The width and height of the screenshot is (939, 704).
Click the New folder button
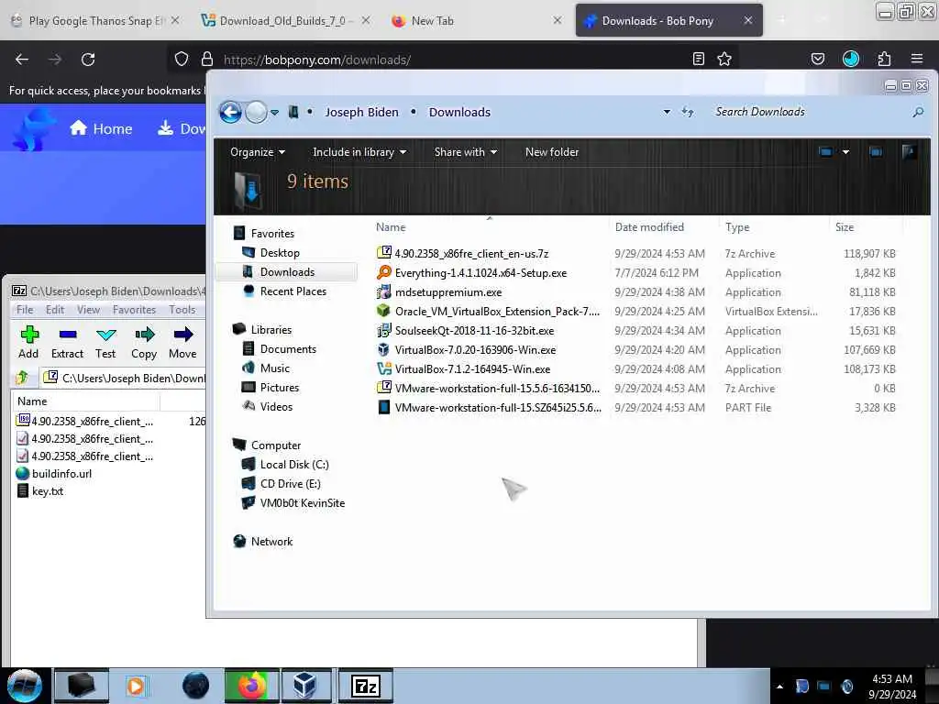tap(551, 152)
